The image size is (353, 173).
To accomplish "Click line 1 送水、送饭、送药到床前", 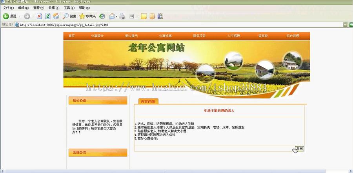I will coord(164,124).
